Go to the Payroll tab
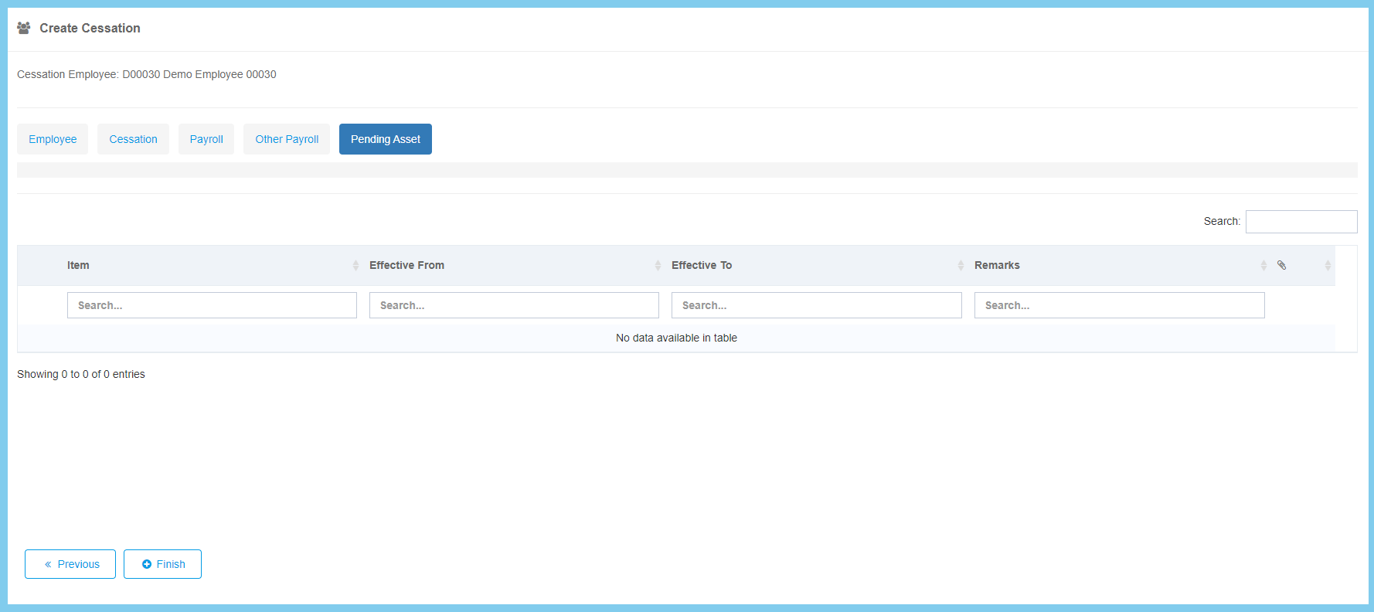The width and height of the screenshot is (1374, 612). 206,139
